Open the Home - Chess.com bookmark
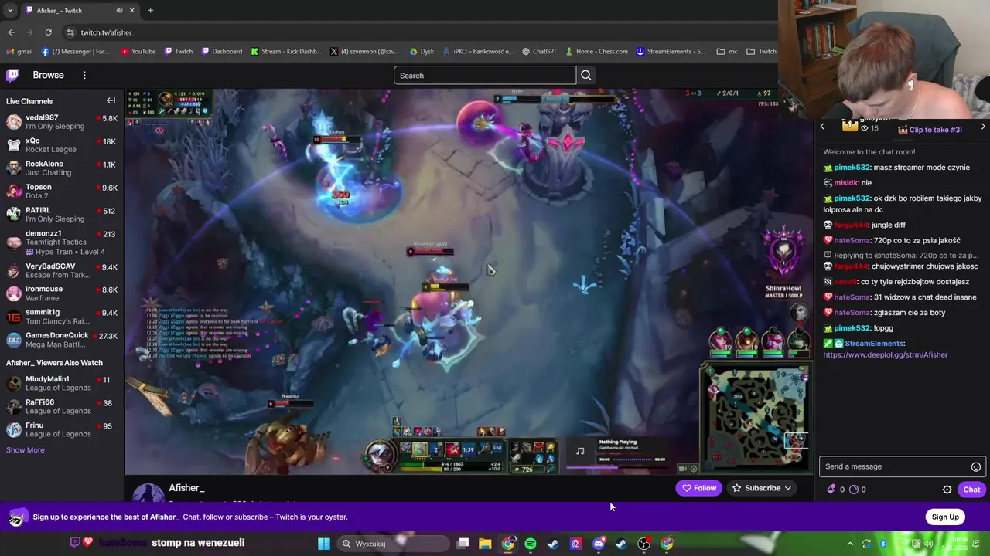Screen dimensions: 990x556 click(596, 52)
